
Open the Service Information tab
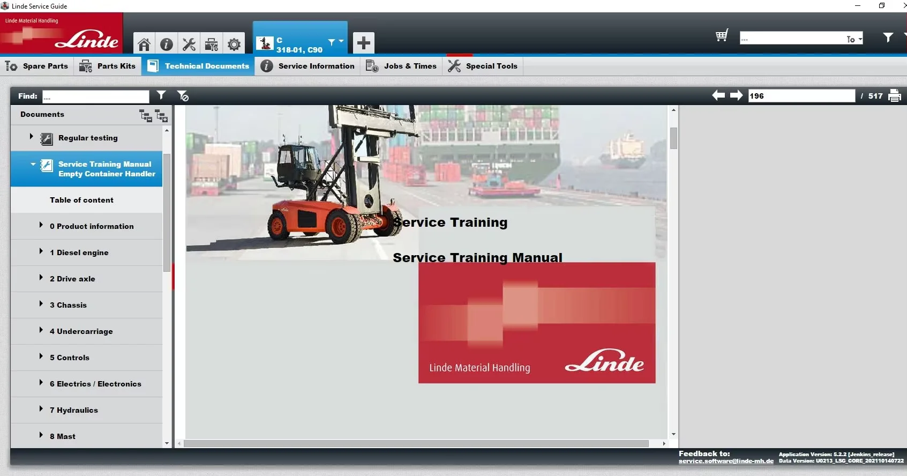(x=308, y=66)
